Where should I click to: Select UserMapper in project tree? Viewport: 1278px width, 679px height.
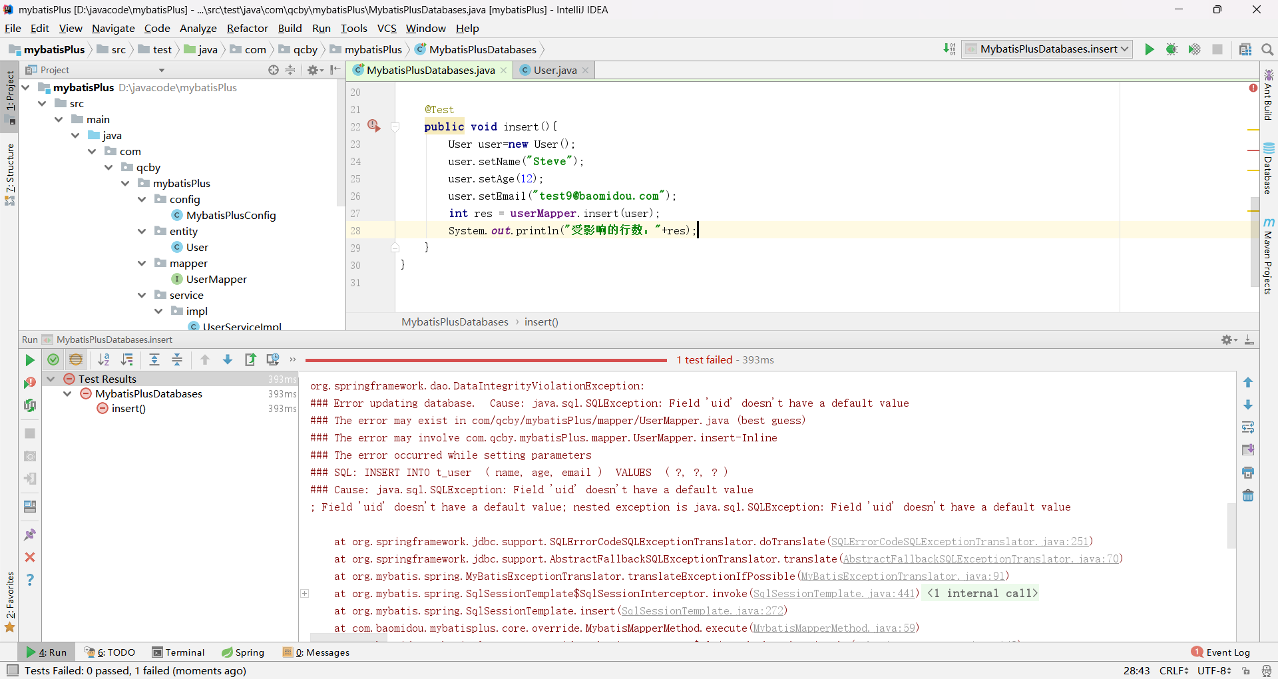pos(216,280)
